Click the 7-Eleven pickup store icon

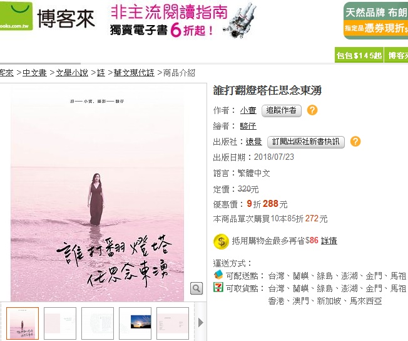click(x=218, y=287)
